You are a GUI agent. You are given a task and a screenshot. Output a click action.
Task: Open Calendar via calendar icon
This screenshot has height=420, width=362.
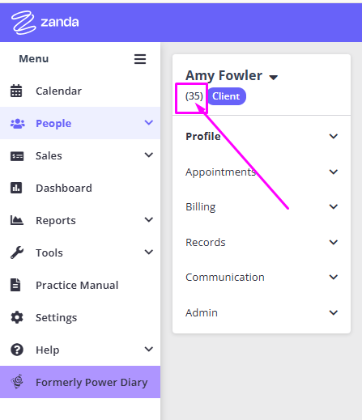pos(16,91)
